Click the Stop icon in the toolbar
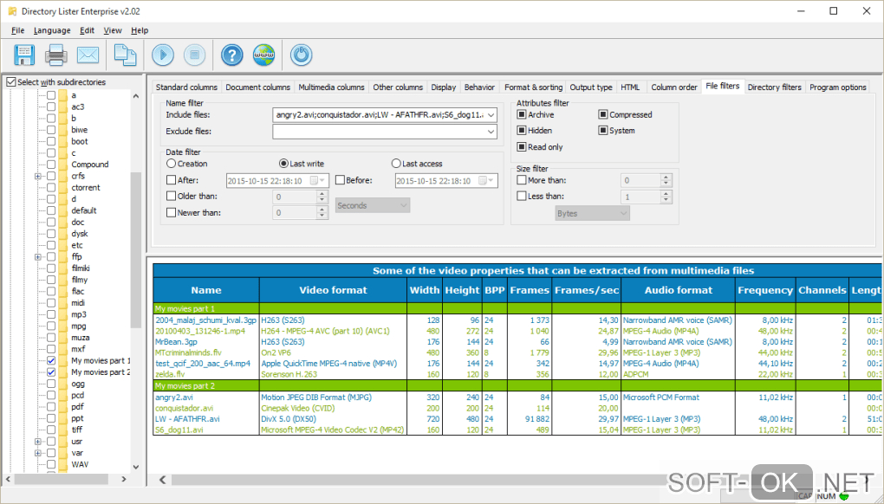Viewport: 884px width, 504px height. click(x=194, y=55)
